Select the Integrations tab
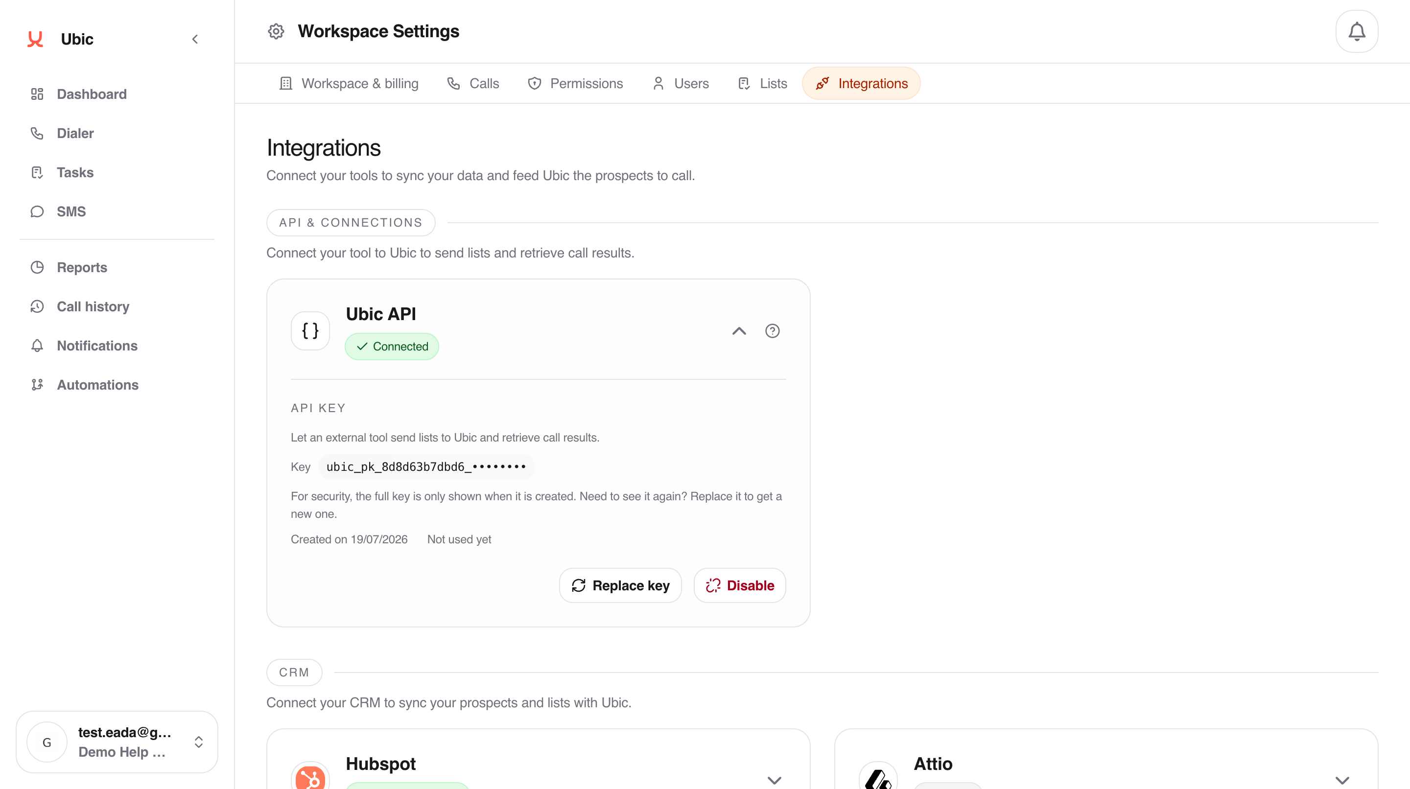This screenshot has width=1410, height=789. point(861,83)
